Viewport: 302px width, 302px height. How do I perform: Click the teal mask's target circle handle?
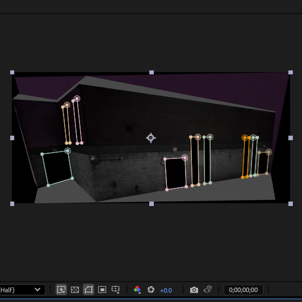(68, 151)
